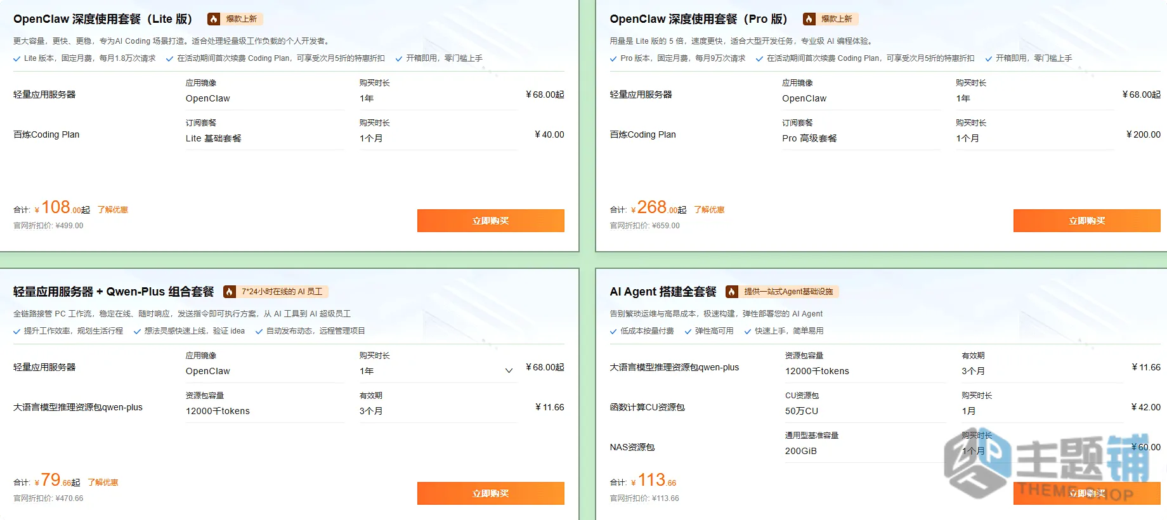Click the '轻量应用服务器 + Qwen-Plus 组合套餐' heading
1167x520 pixels.
tap(114, 292)
